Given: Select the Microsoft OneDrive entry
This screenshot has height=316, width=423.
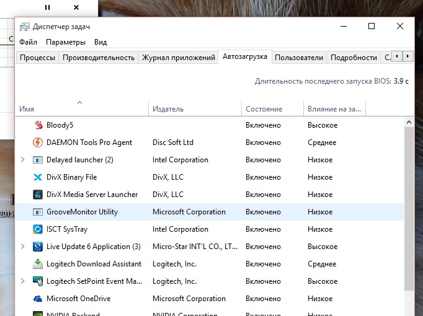Looking at the screenshot, I should [79, 299].
